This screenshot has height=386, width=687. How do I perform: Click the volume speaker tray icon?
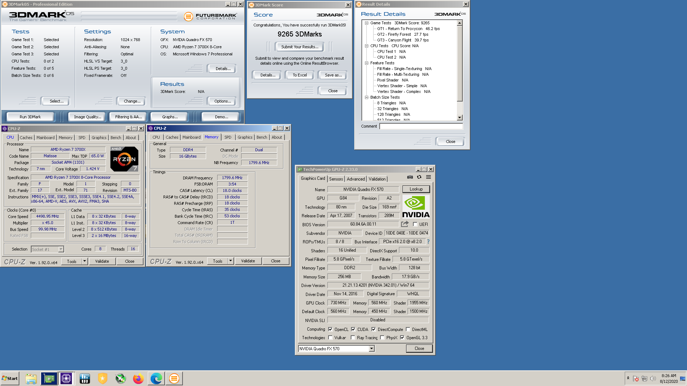(653, 378)
